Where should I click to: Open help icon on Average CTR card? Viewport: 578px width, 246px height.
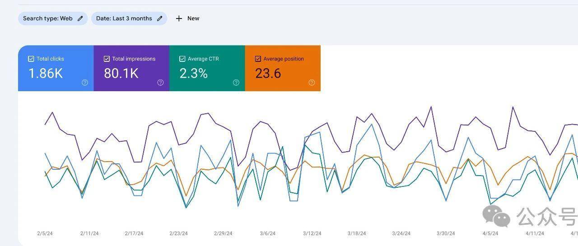pyautogui.click(x=236, y=83)
